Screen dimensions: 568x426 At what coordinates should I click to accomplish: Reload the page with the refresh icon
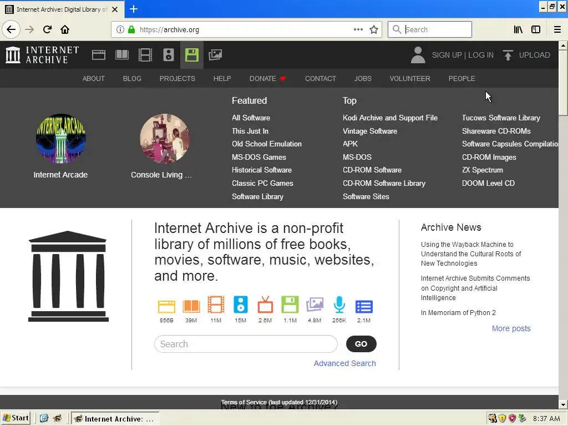pyautogui.click(x=47, y=29)
